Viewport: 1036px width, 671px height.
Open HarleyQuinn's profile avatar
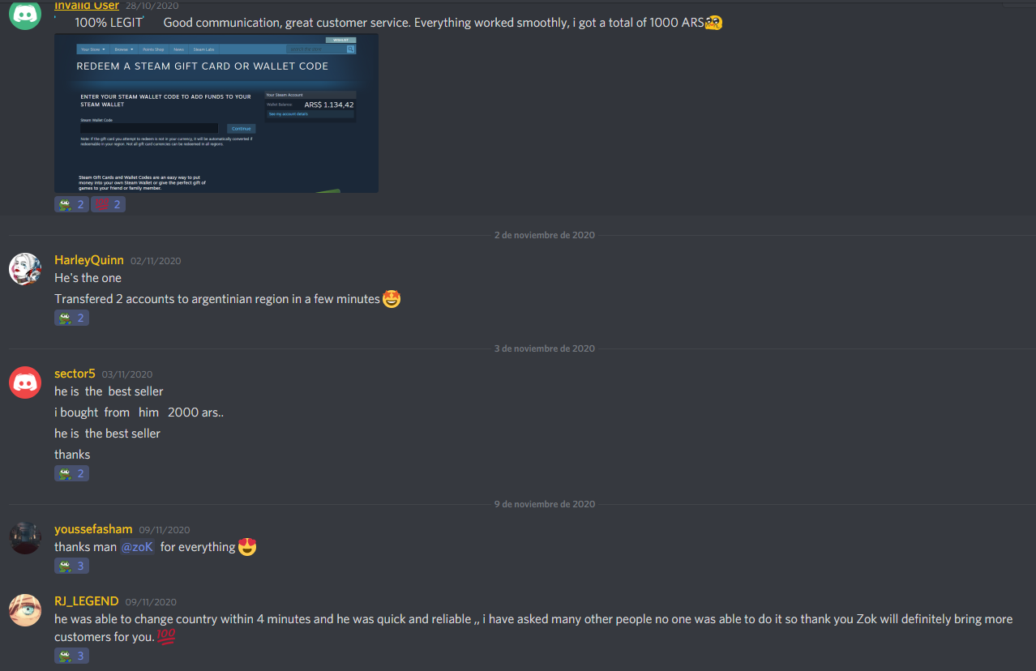[25, 269]
